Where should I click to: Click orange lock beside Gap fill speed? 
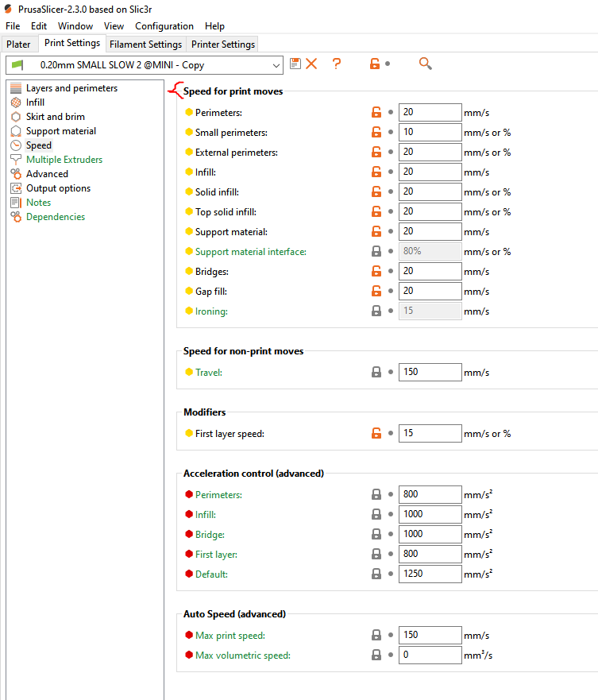[376, 291]
